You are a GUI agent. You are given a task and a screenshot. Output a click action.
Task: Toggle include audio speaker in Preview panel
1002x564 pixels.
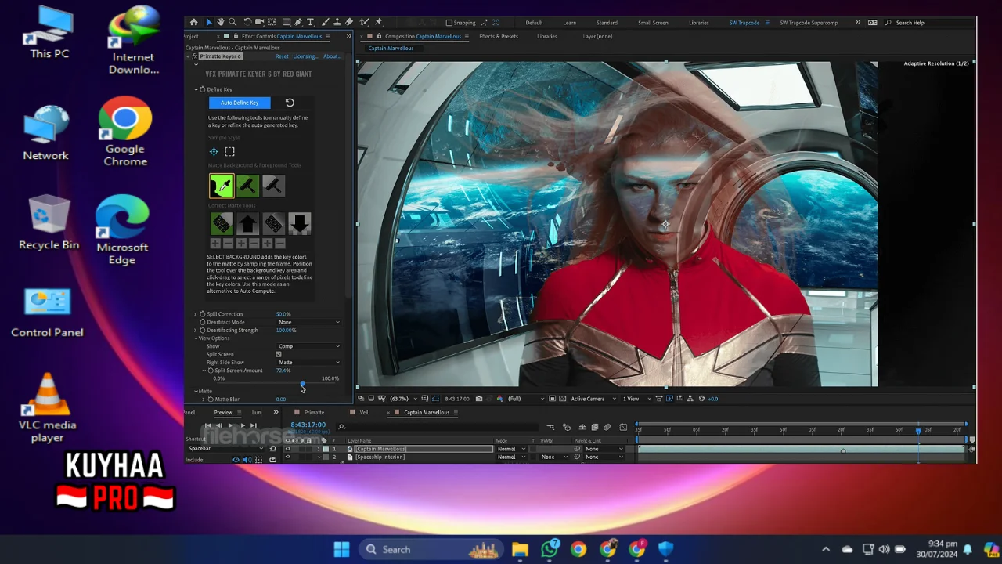[247, 460]
